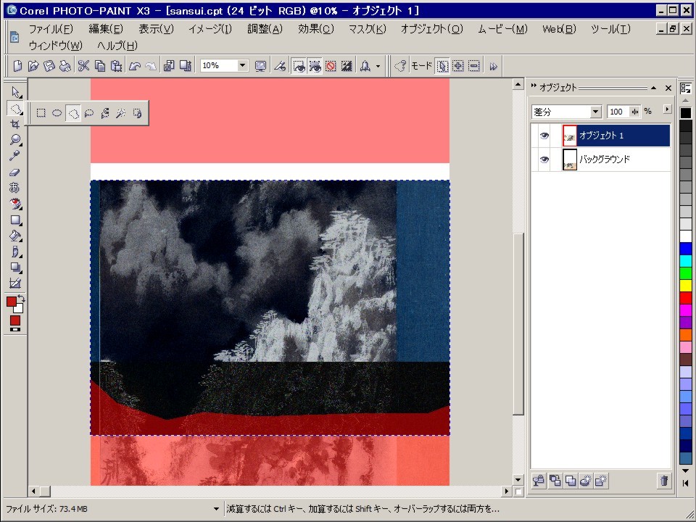Select the Eraser tool
The height and width of the screenshot is (522, 696).
coord(15,173)
